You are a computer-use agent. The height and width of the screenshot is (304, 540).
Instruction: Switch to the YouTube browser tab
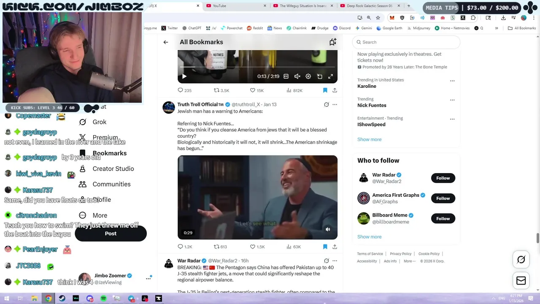[235, 6]
